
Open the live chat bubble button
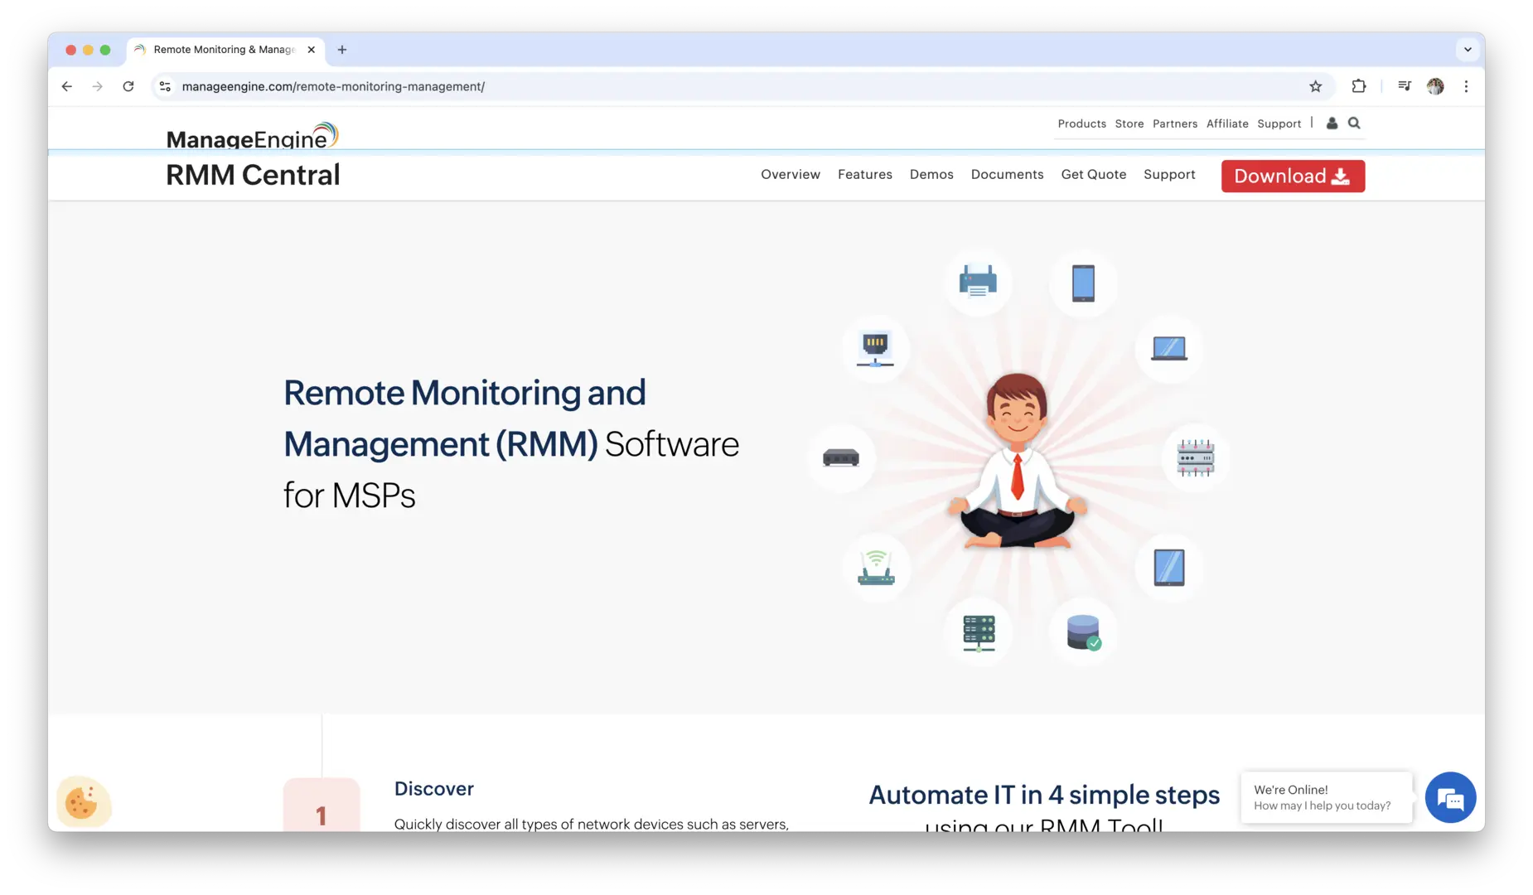click(1450, 798)
